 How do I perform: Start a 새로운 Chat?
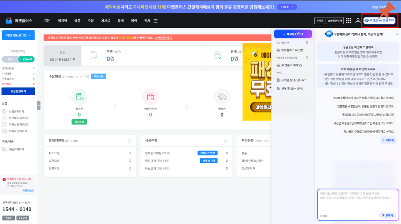pyautogui.click(x=293, y=34)
